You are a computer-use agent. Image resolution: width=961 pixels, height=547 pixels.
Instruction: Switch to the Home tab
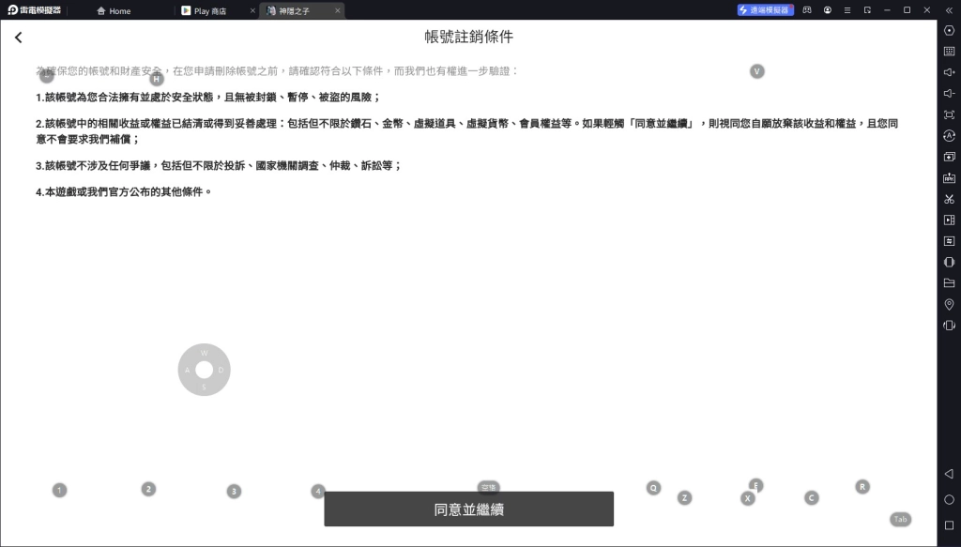[114, 10]
